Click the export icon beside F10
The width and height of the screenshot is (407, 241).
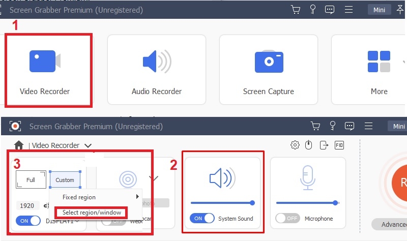pos(324,145)
